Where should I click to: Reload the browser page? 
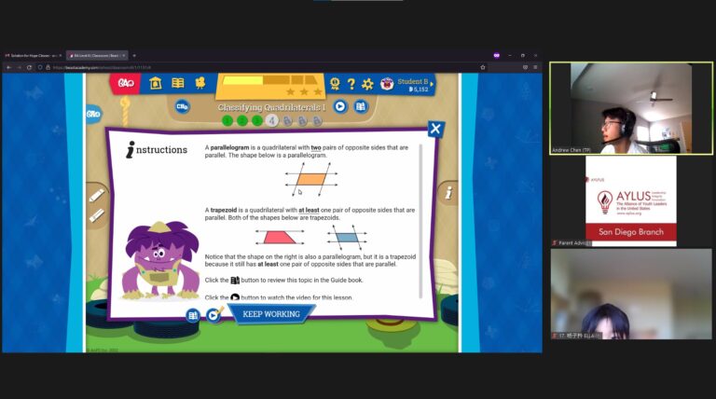tap(29, 67)
